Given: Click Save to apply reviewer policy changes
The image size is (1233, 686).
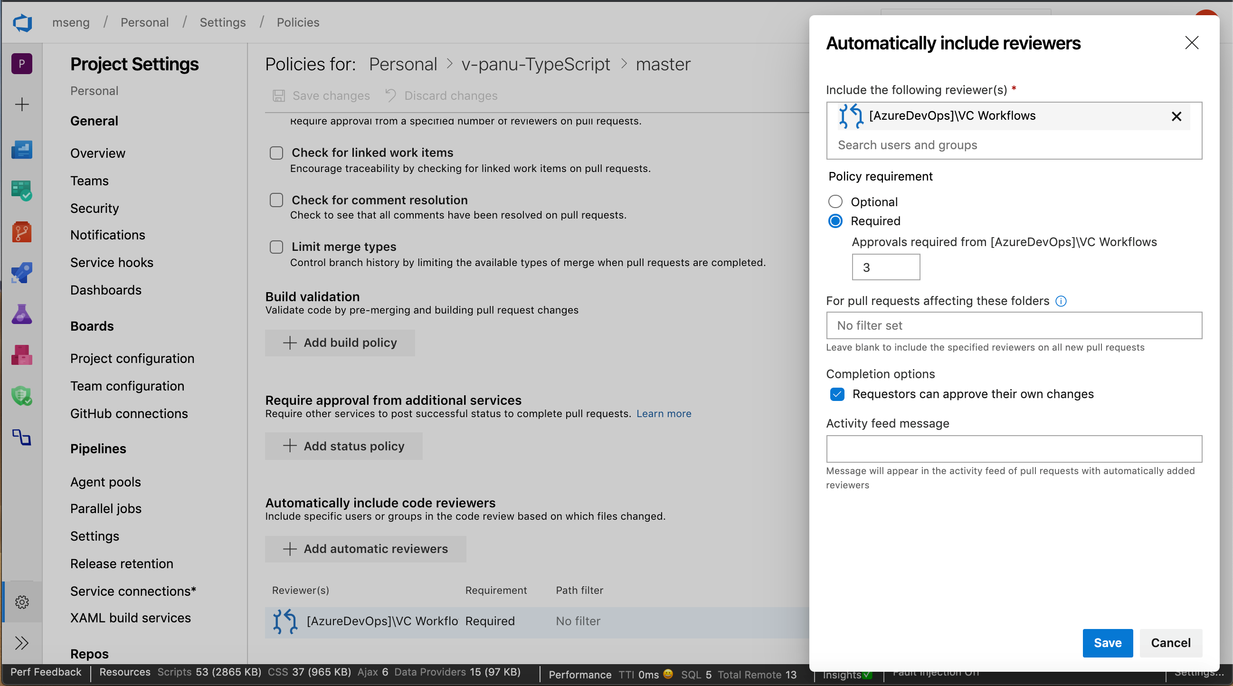Looking at the screenshot, I should tap(1107, 643).
